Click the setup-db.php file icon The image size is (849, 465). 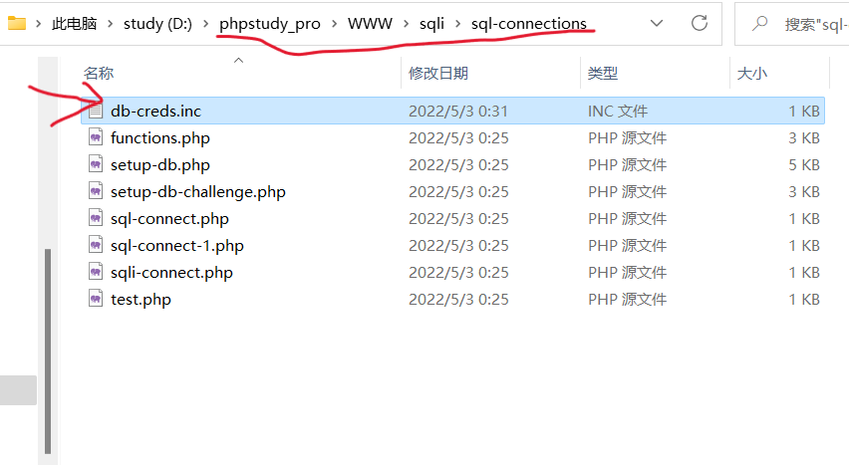pos(96,164)
